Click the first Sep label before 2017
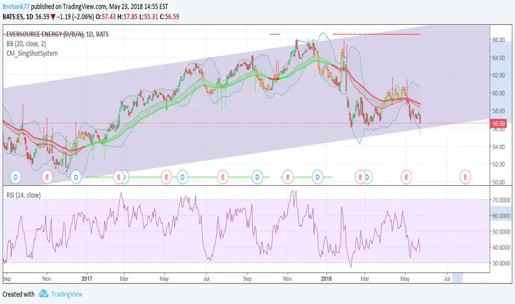515x304 pixels. [x=7, y=279]
